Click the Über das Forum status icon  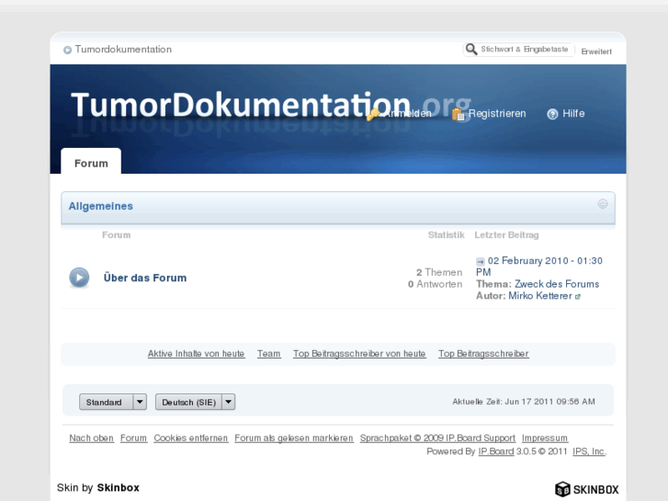[x=79, y=278]
